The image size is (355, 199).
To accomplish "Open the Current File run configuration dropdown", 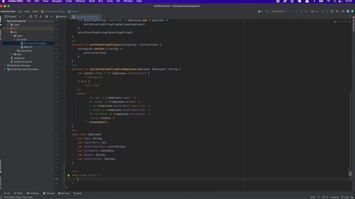I will 280,11.
